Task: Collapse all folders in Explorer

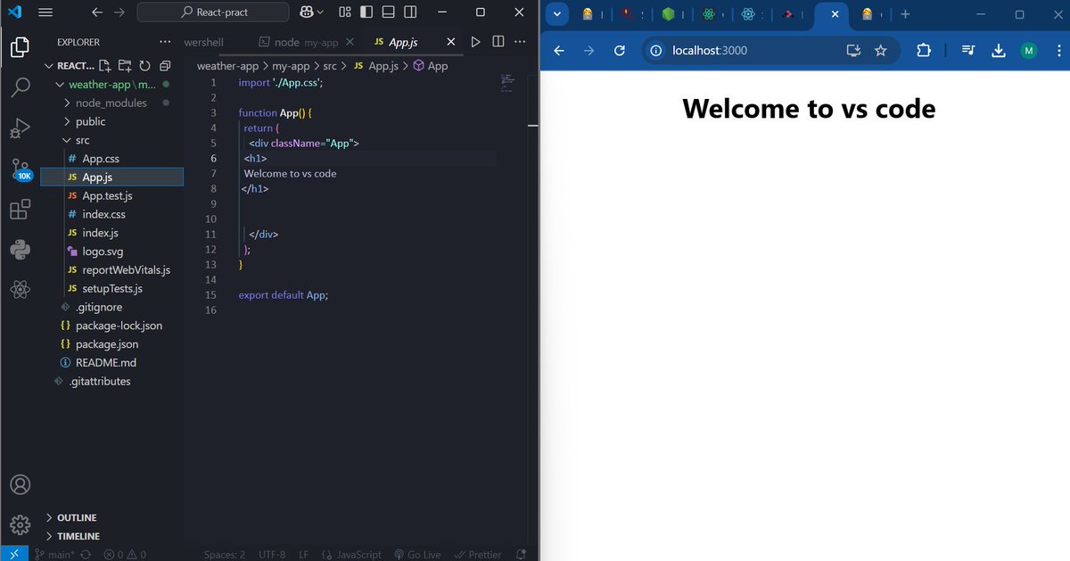Action: pyautogui.click(x=164, y=66)
